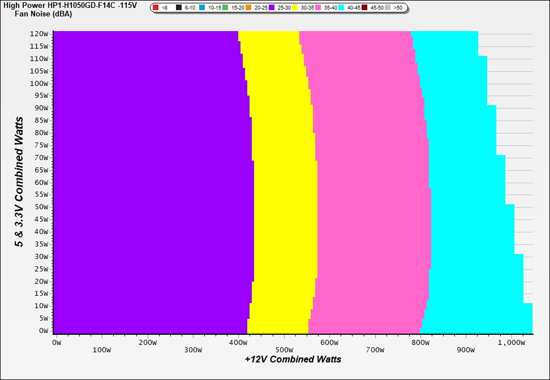Viewport: 550px width, 380px height.
Task: Click the 120w label on vertical axis
Action: (x=39, y=33)
